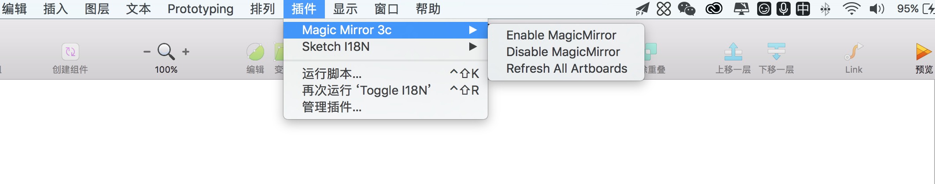Choose 运行脚本... menu item

[386, 74]
